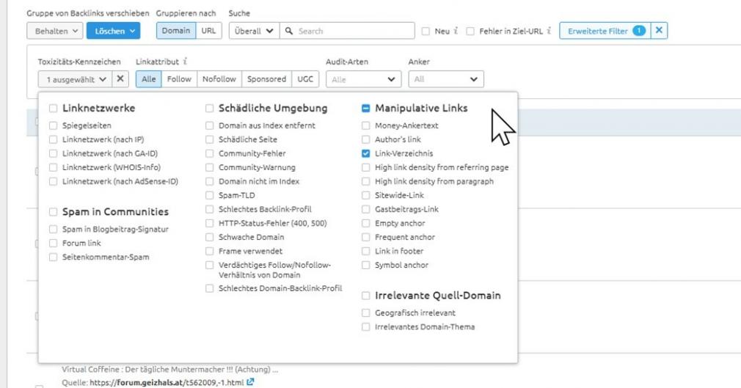This screenshot has height=388, width=741.
Task: Open the Überall search scope dropdown
Action: click(x=255, y=31)
